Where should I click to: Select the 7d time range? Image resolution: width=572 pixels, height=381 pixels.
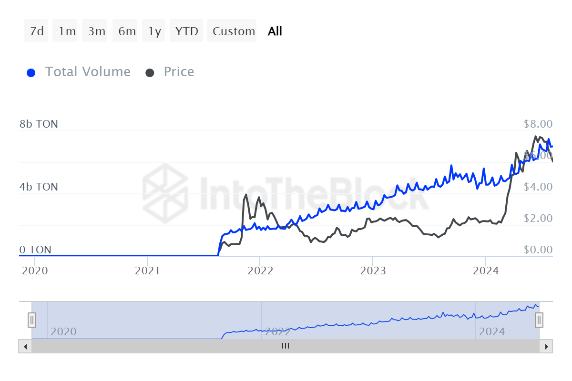tap(36, 31)
